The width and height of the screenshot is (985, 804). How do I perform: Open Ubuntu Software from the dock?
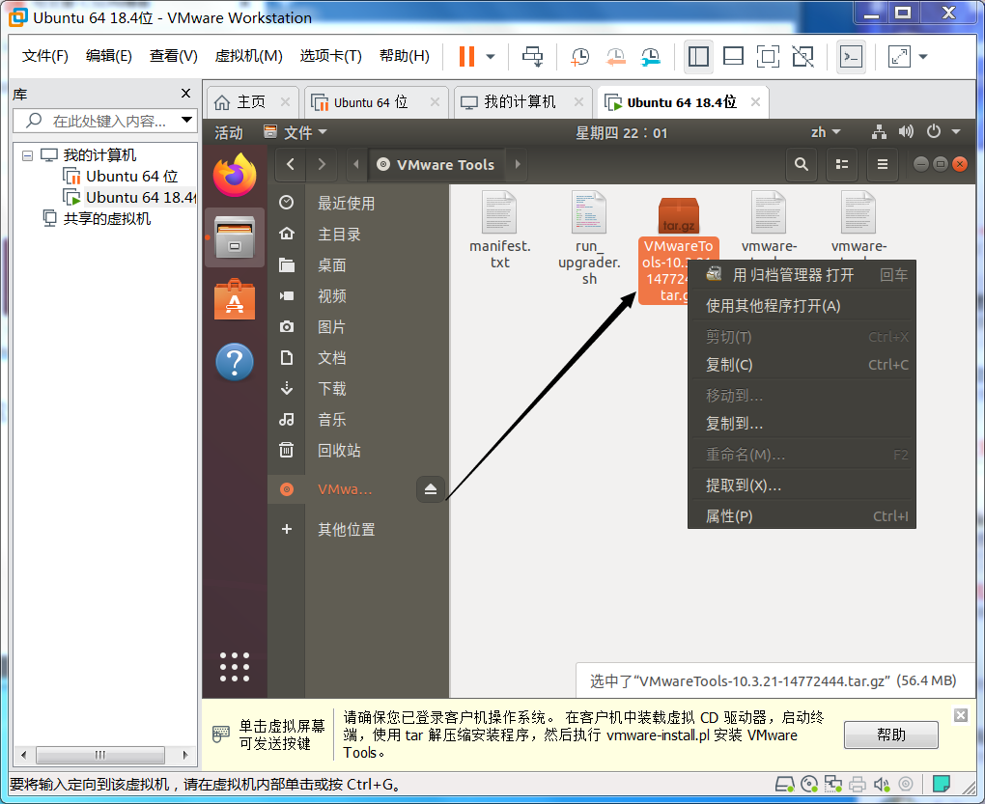[x=235, y=299]
